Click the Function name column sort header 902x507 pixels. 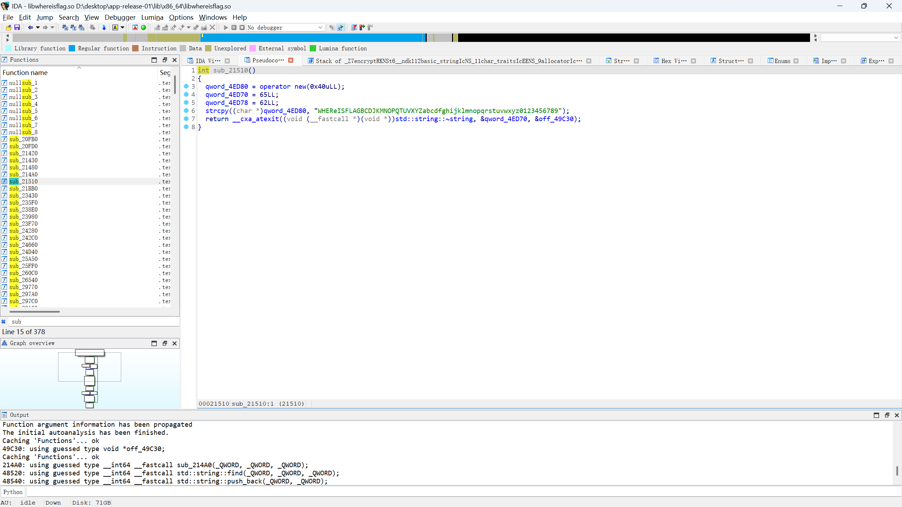tap(79, 73)
